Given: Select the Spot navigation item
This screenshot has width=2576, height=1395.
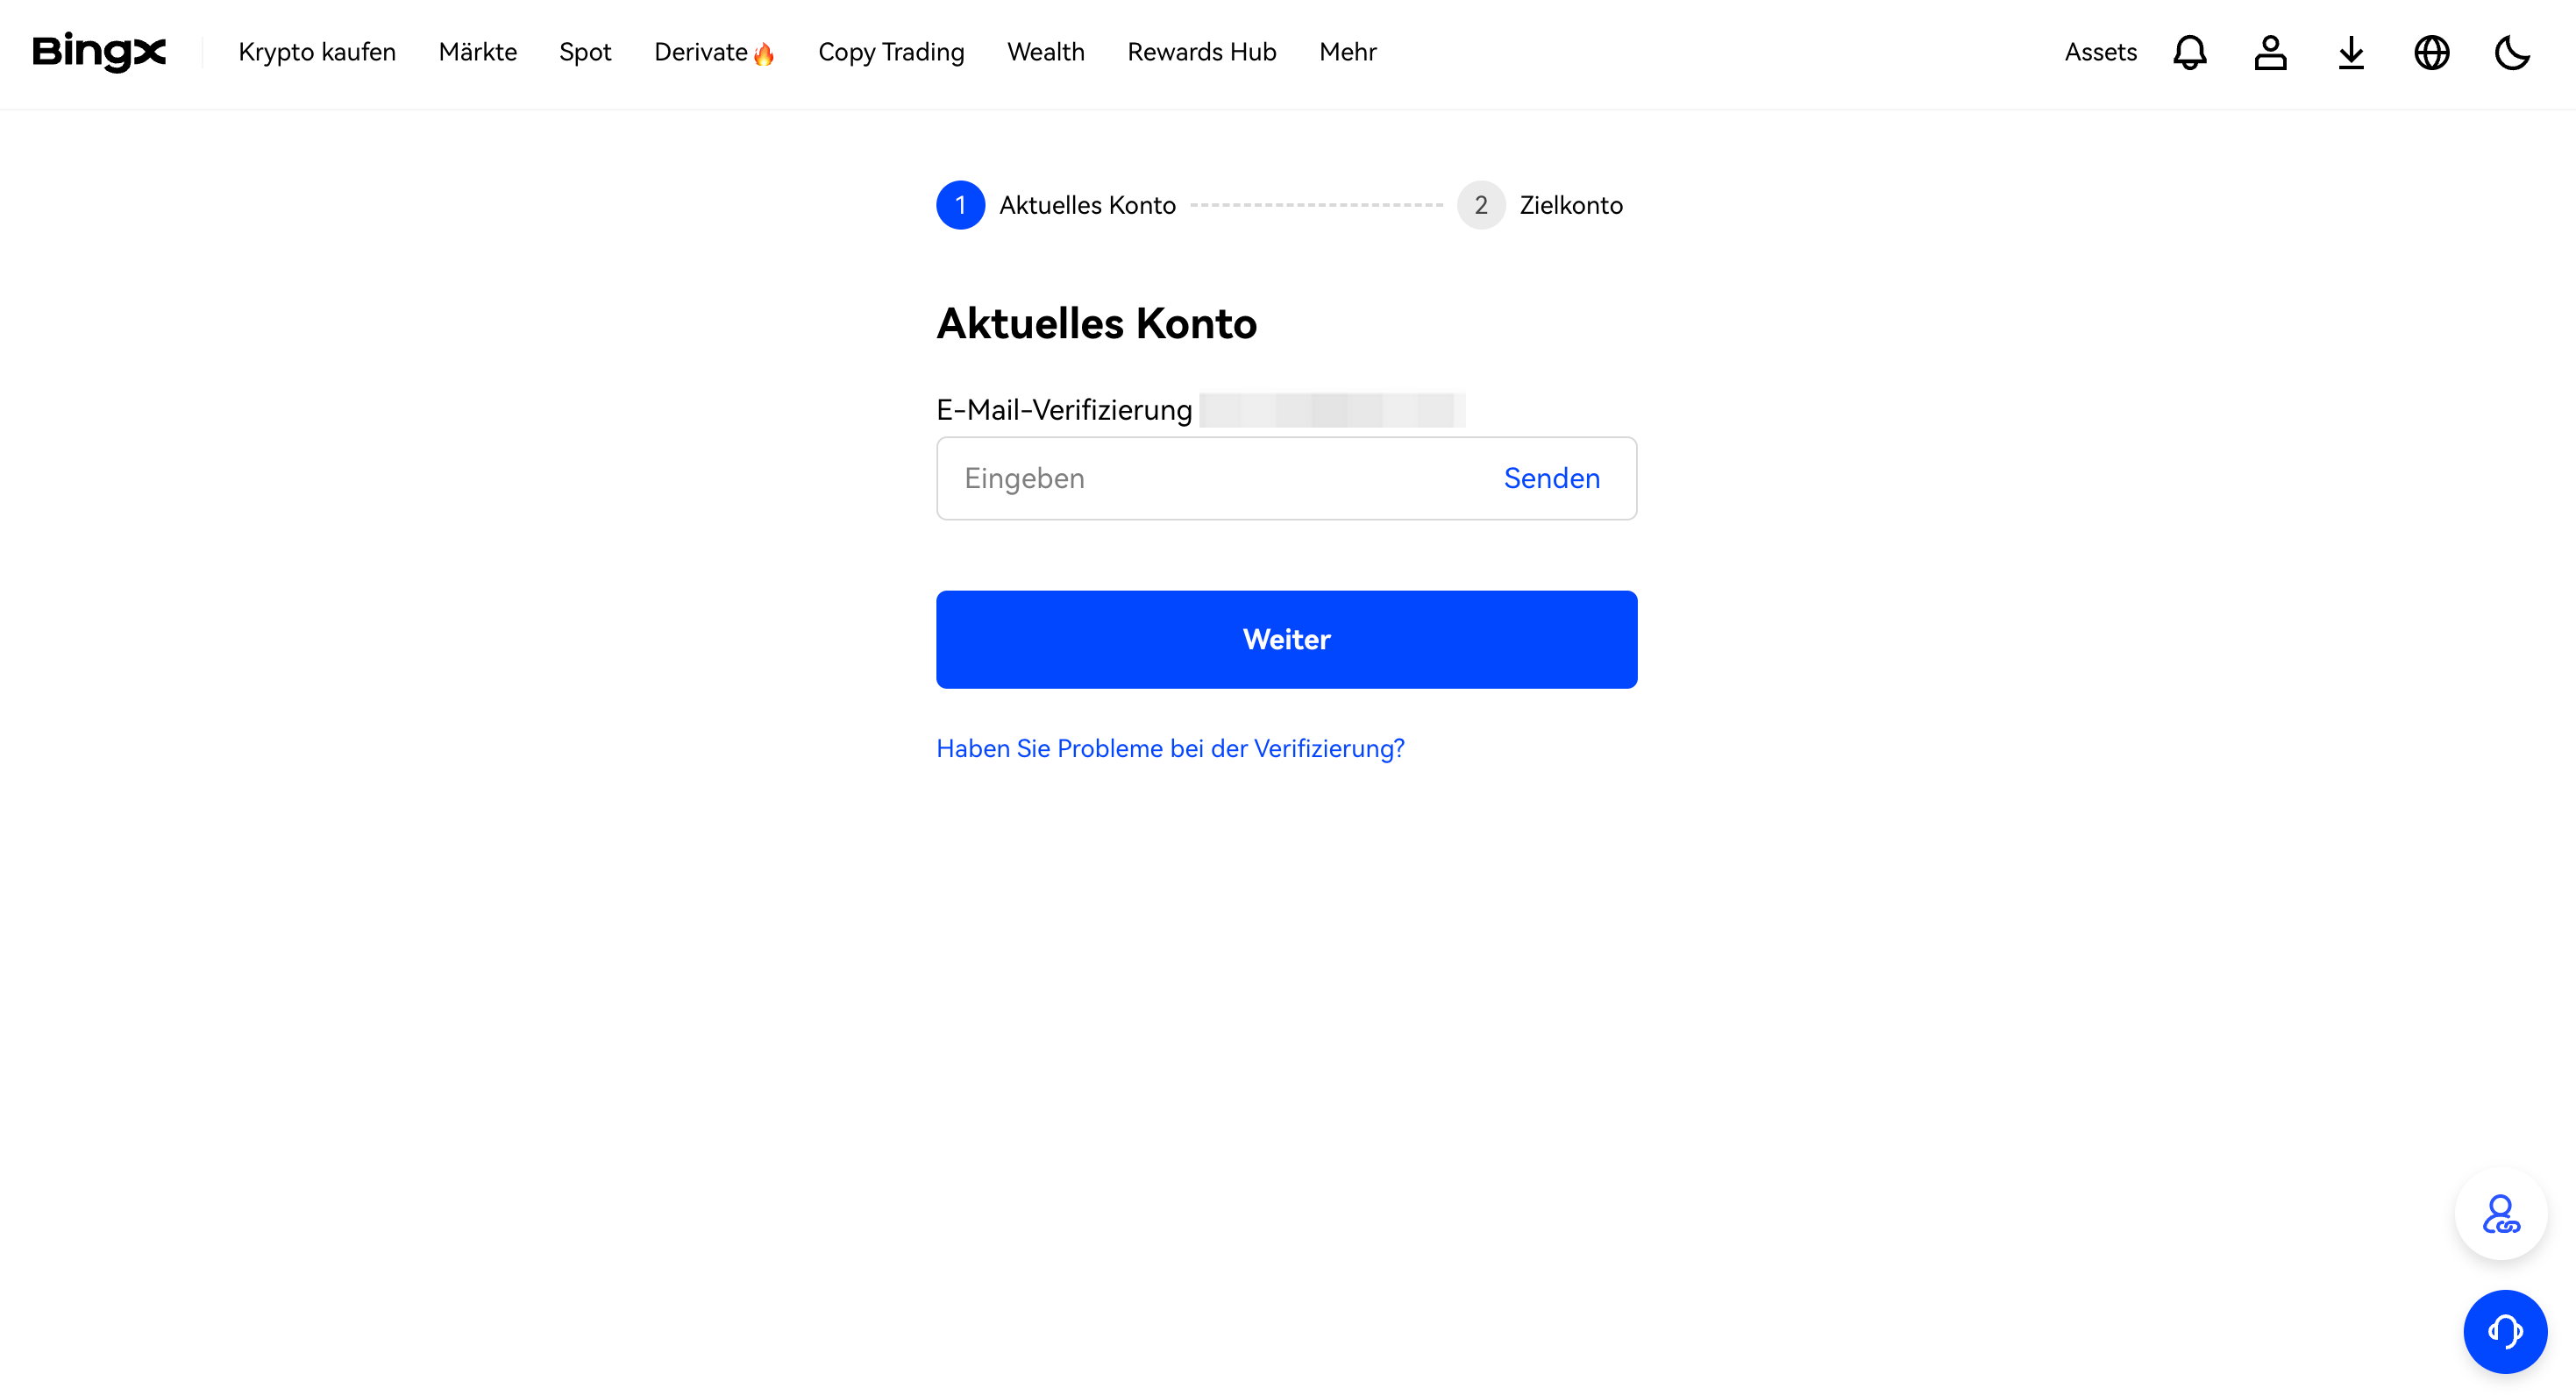Looking at the screenshot, I should (x=586, y=52).
